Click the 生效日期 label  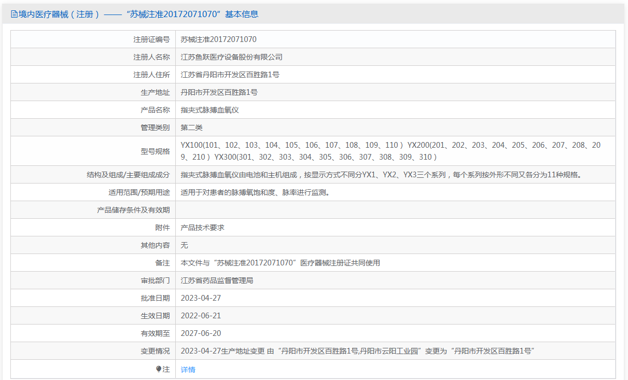pyautogui.click(x=155, y=316)
